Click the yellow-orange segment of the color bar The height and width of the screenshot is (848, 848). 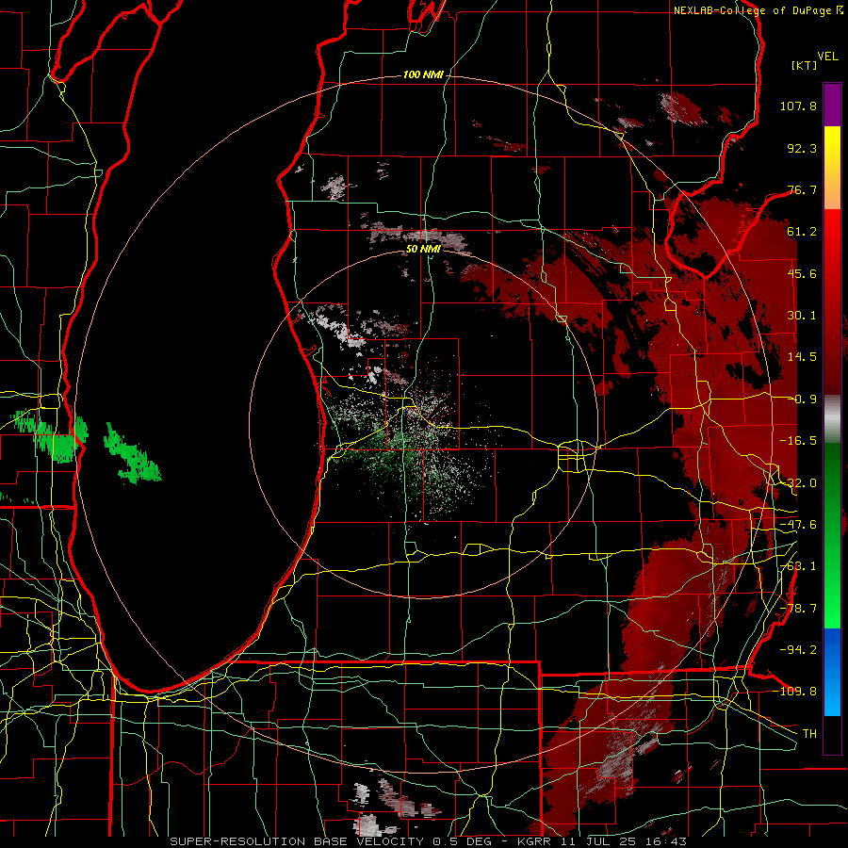tap(832, 168)
